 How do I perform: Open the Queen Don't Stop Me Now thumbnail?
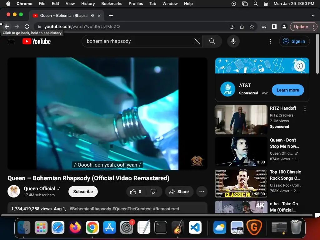click(241, 152)
